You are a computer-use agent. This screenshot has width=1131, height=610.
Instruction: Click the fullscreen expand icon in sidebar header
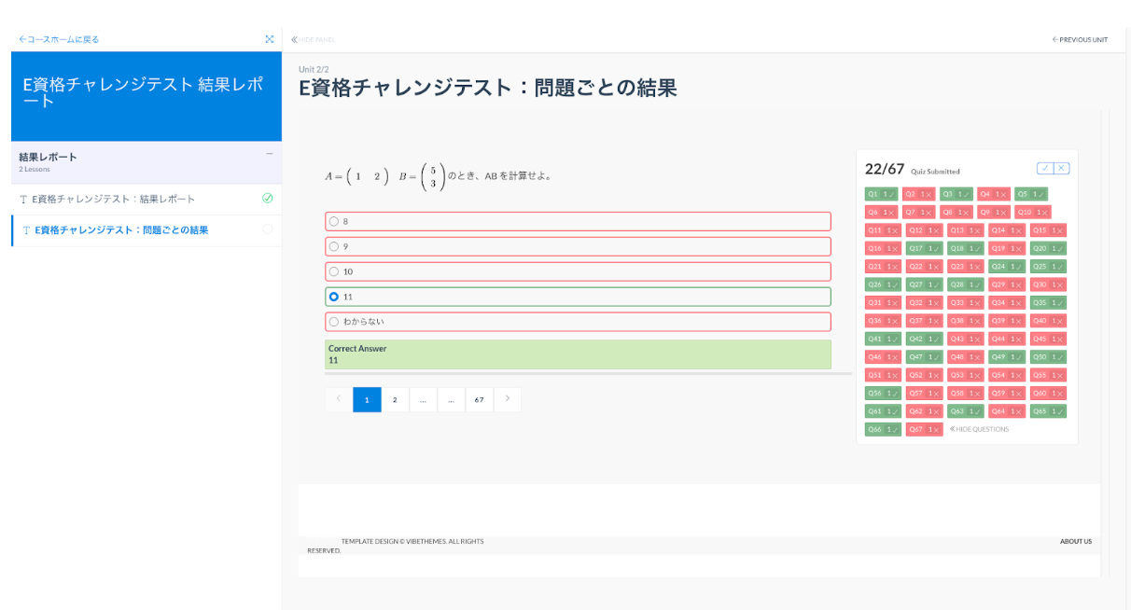click(270, 39)
